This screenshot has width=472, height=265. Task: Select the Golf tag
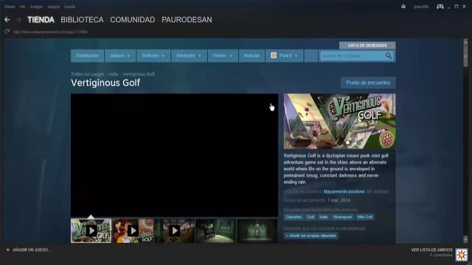(x=310, y=217)
